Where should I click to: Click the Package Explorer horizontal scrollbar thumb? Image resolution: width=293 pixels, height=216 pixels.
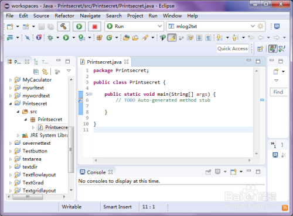tap(28, 197)
